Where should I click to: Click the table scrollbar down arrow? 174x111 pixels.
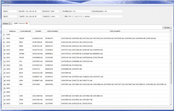pos(171,104)
